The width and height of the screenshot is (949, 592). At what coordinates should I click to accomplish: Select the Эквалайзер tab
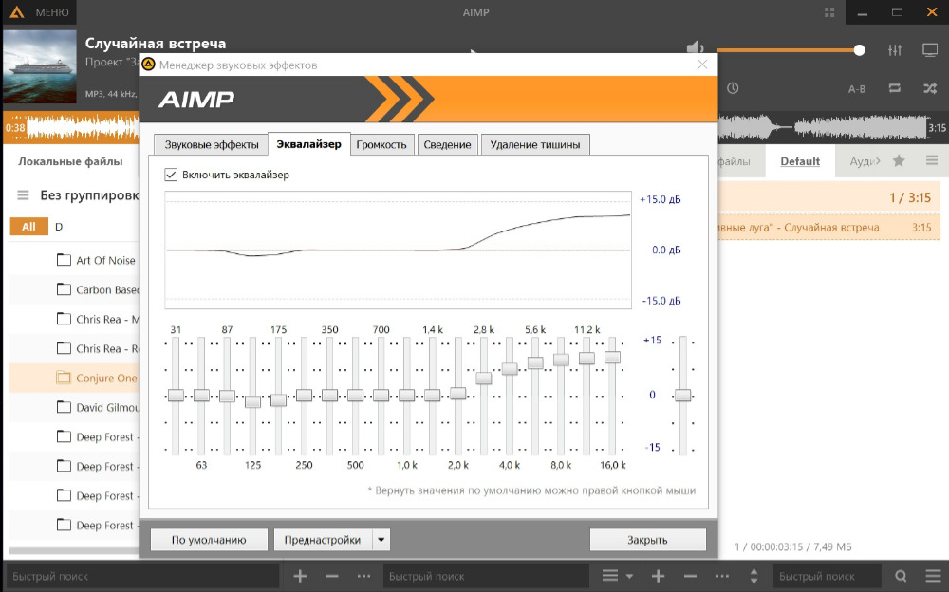coord(308,144)
